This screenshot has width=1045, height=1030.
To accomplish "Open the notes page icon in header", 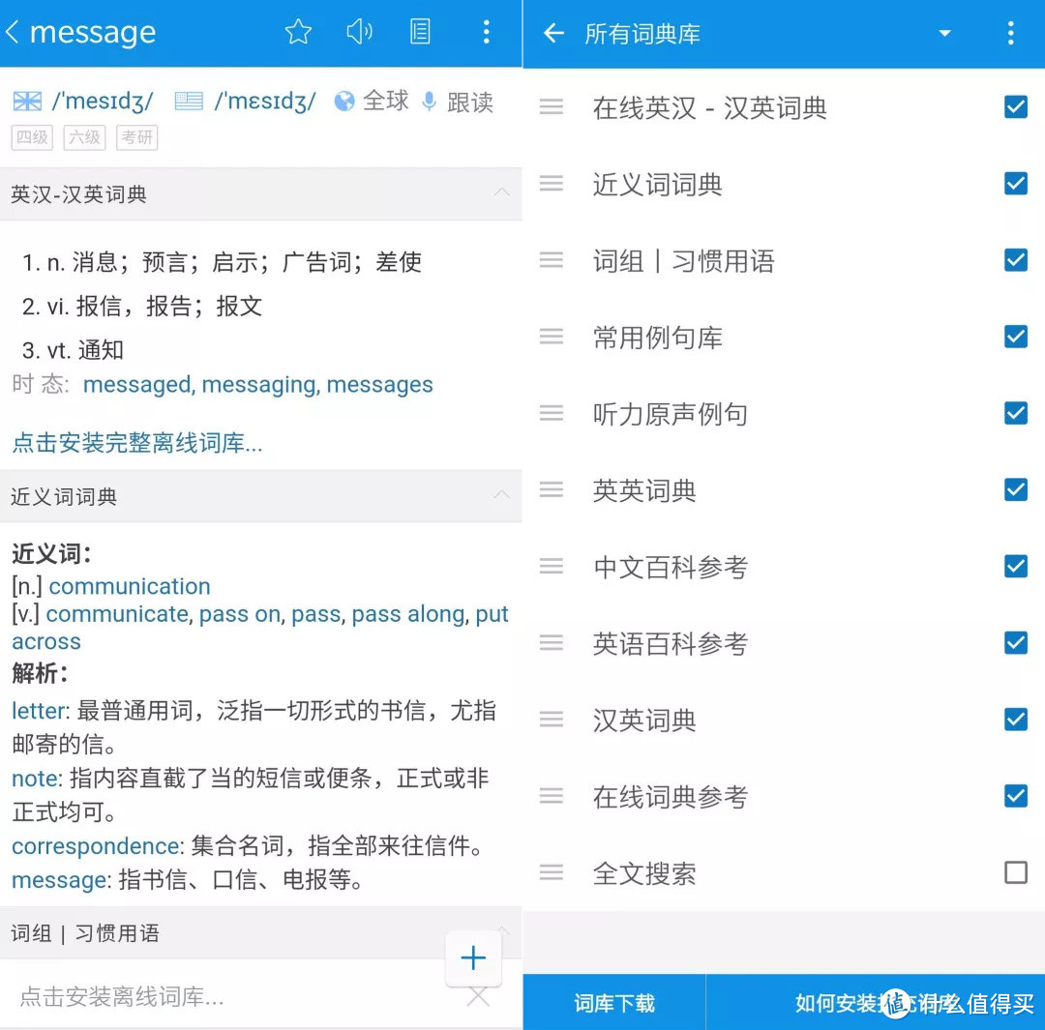I will point(420,32).
